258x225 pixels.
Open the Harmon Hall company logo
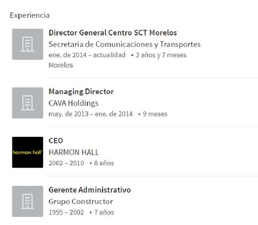(28, 152)
